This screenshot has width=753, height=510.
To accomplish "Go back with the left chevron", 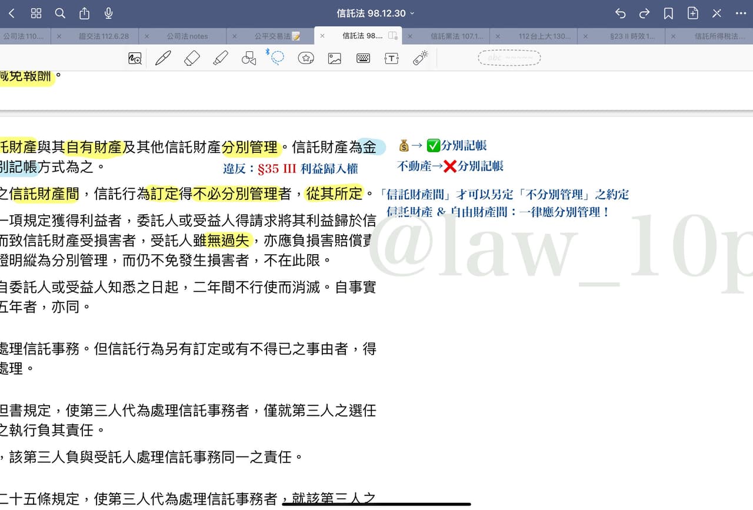I will click(11, 13).
